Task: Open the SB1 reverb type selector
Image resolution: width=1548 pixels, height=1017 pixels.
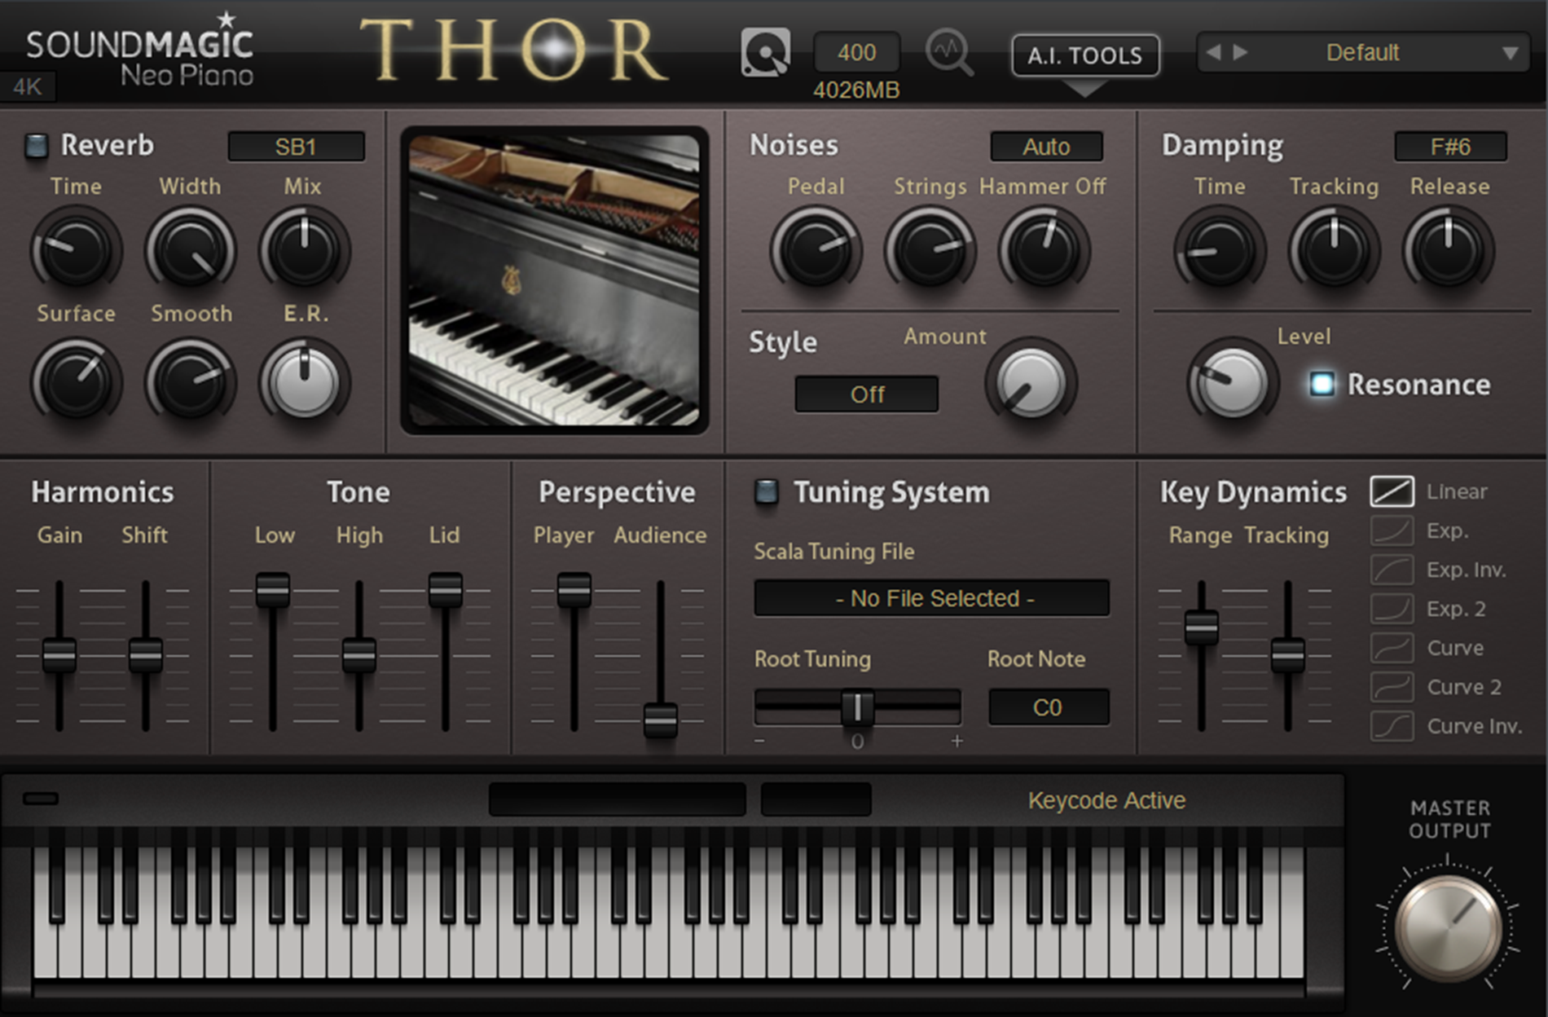Action: coord(296,147)
